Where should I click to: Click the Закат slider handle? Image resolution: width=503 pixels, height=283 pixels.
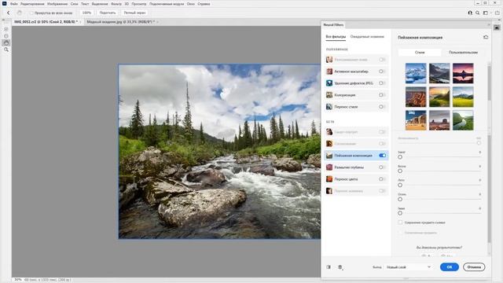[x=400, y=157]
